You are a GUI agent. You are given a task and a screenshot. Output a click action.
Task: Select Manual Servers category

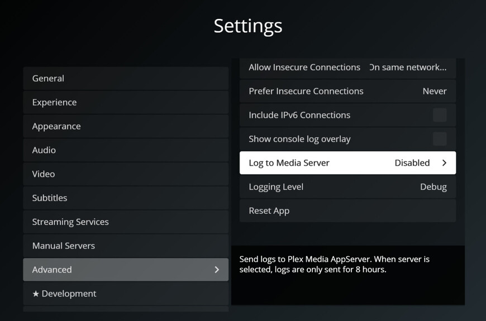pyautogui.click(x=126, y=246)
